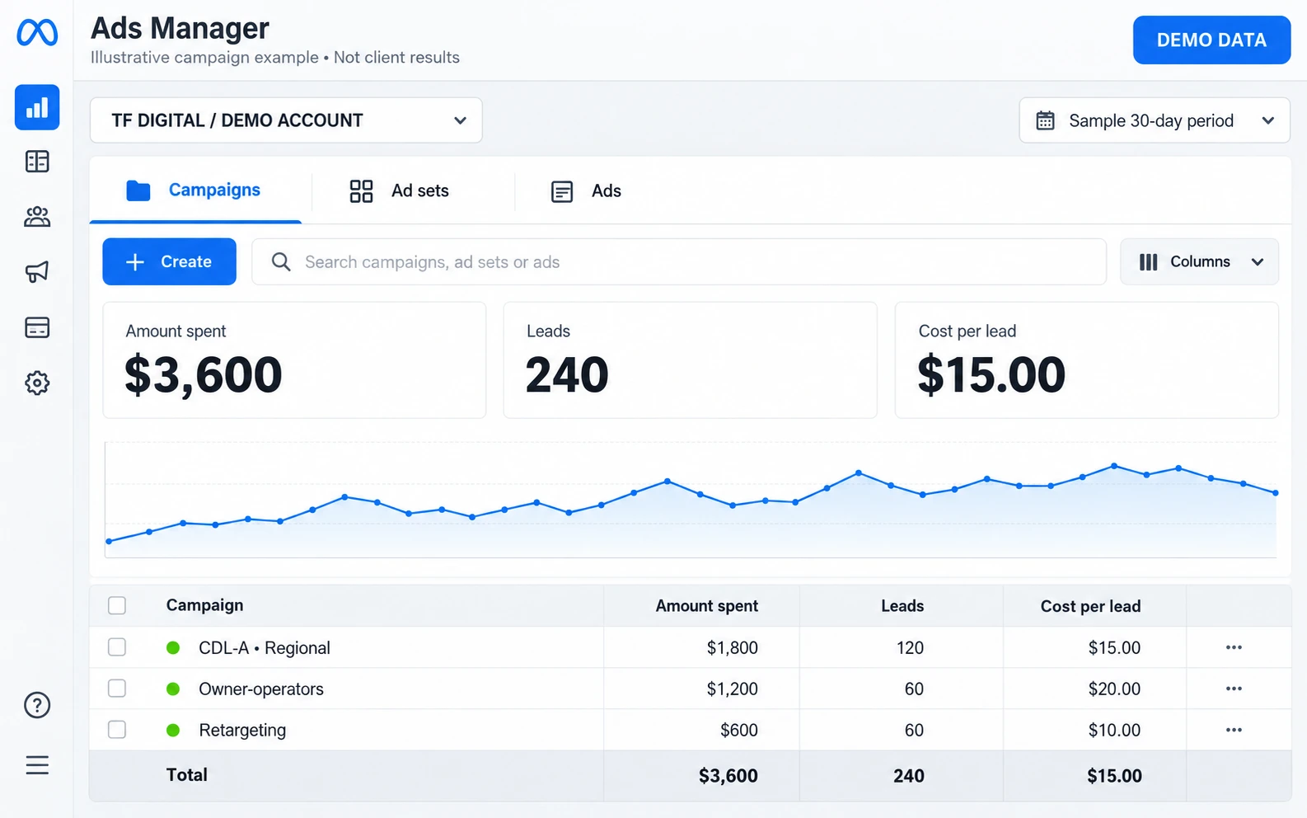The height and width of the screenshot is (818, 1307).
Task: Open the TF DIGITAL / DEMO ACCOUNT dropdown
Action: [x=286, y=120]
